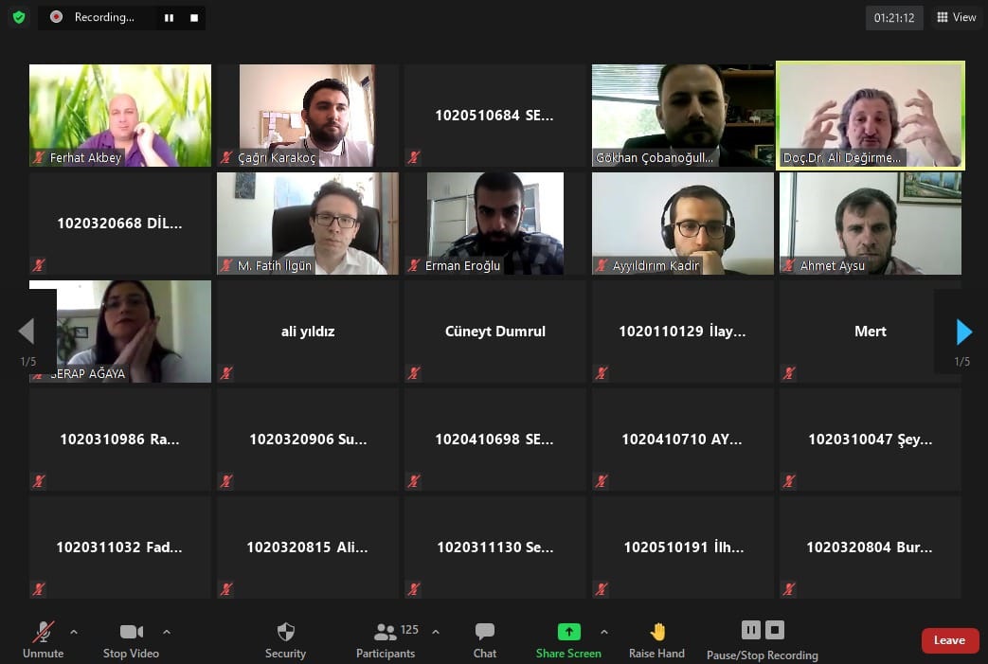The image size is (988, 664).
Task: Expand video options arrow beside Stop Video
Action: click(167, 631)
